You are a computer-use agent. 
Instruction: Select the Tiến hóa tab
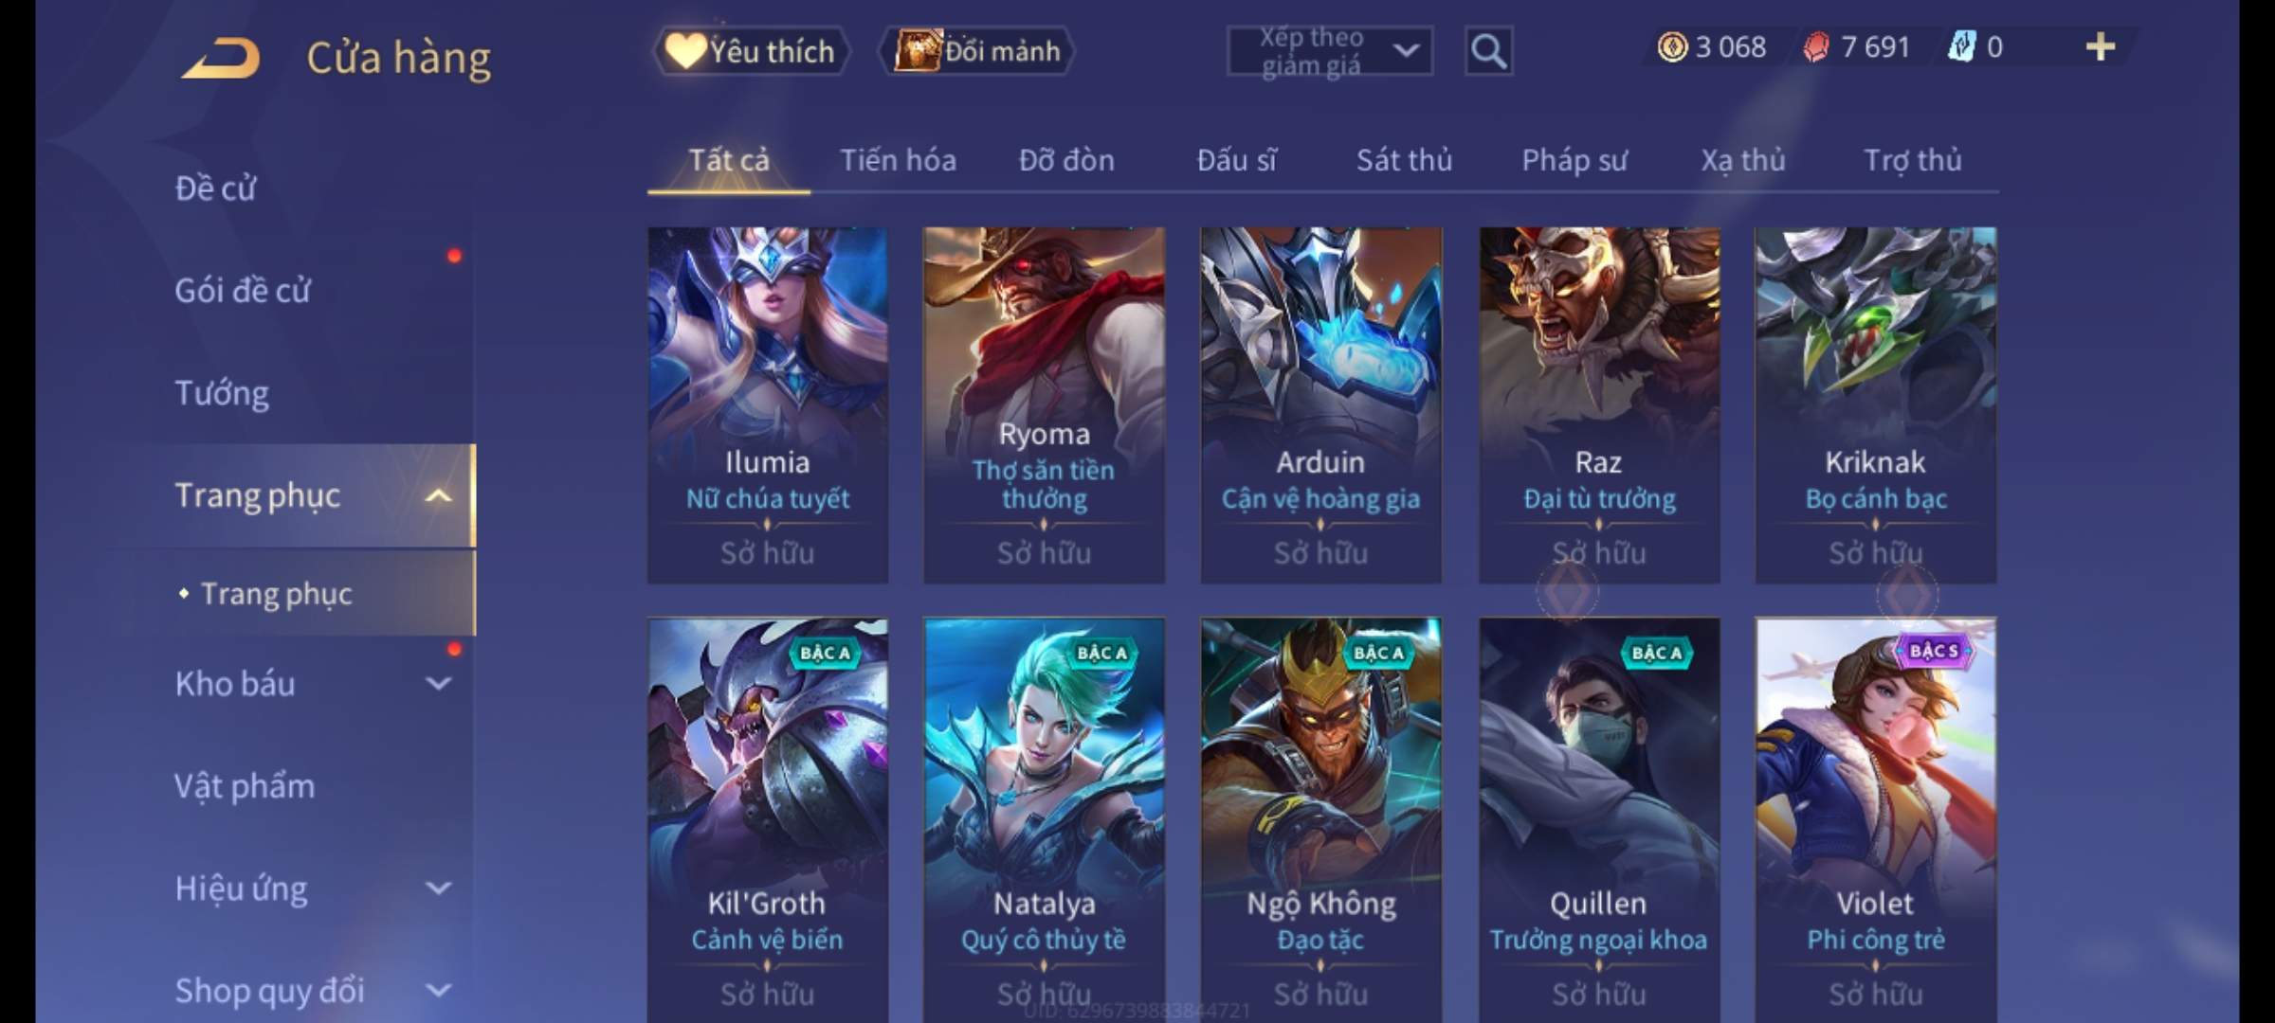tap(898, 160)
